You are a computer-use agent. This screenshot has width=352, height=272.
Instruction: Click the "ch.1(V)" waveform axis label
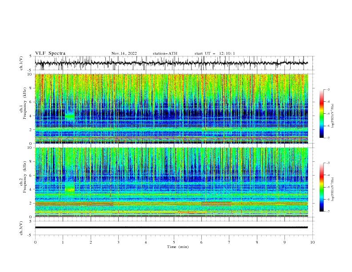(x=21, y=63)
